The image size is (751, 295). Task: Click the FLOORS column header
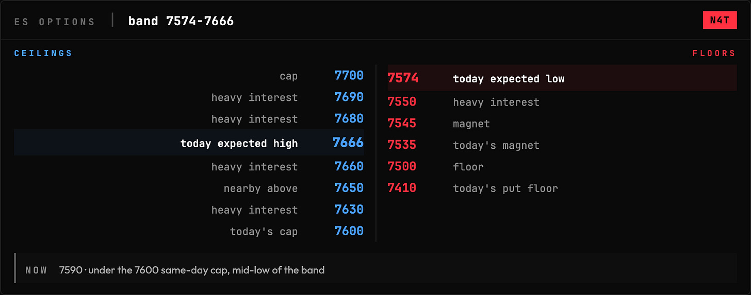pos(714,54)
